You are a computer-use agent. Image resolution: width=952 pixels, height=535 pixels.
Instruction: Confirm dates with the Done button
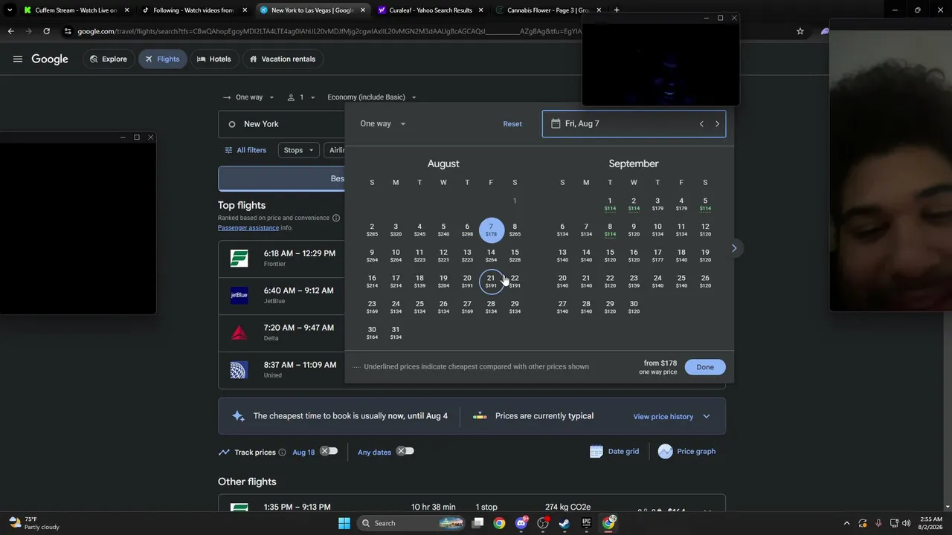(705, 367)
